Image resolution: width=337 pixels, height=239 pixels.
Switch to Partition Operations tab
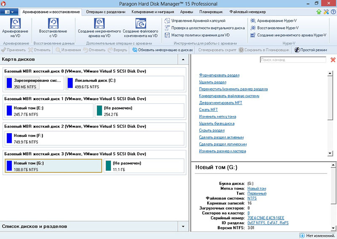point(106,12)
